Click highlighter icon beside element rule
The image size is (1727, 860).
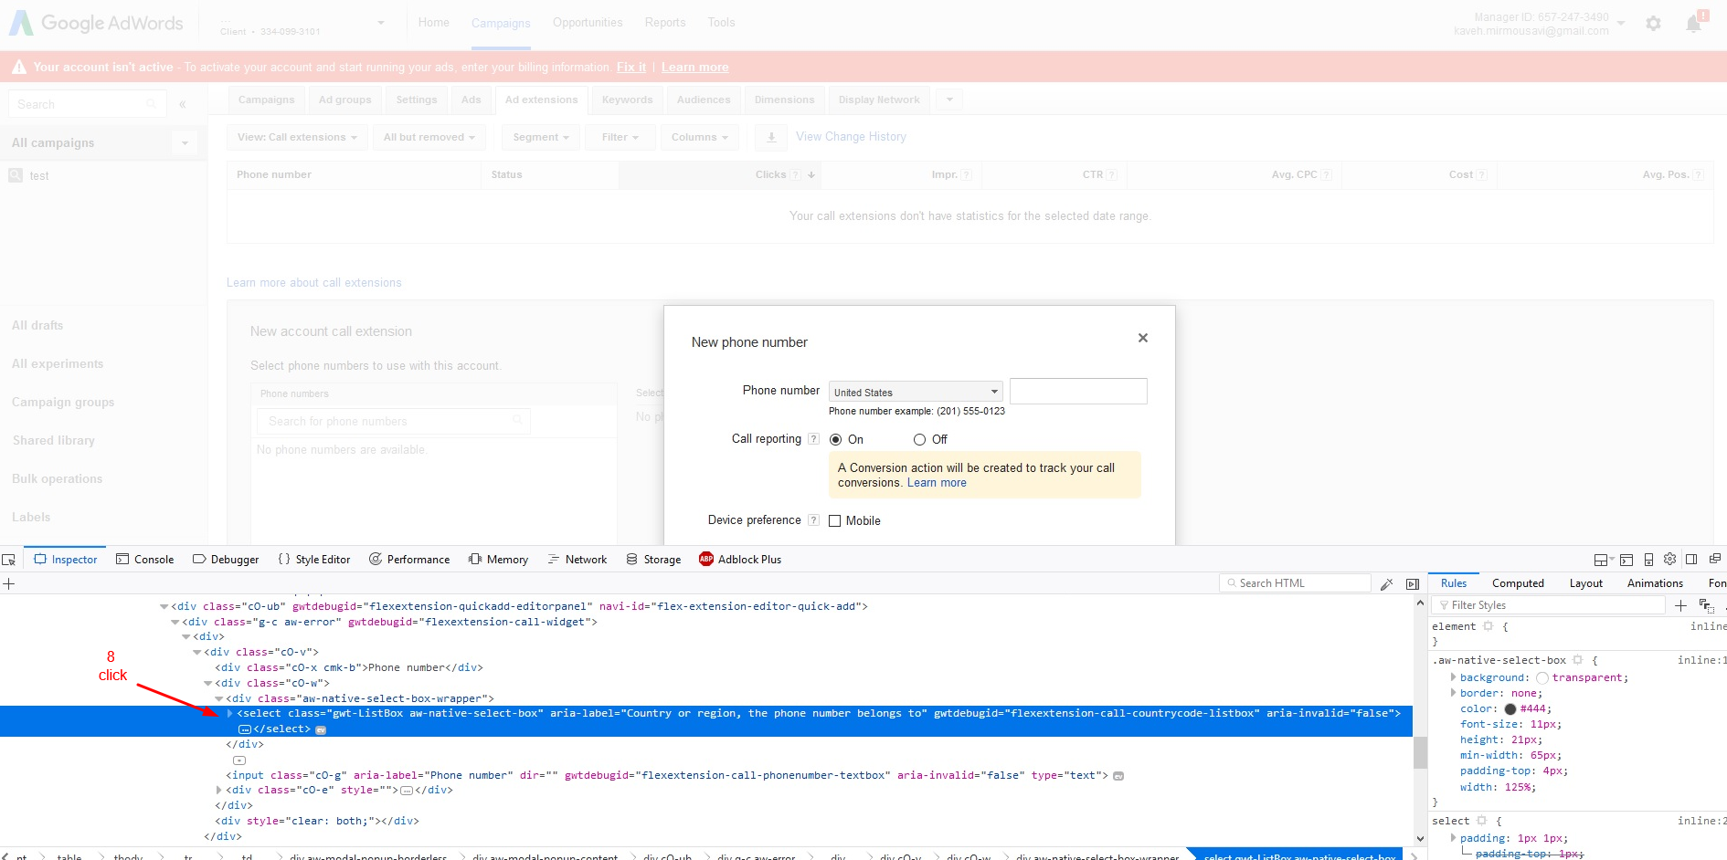(1488, 625)
